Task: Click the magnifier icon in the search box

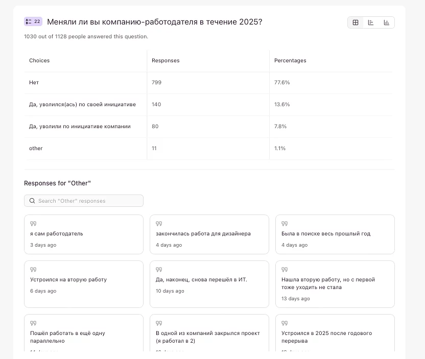Action: point(32,201)
